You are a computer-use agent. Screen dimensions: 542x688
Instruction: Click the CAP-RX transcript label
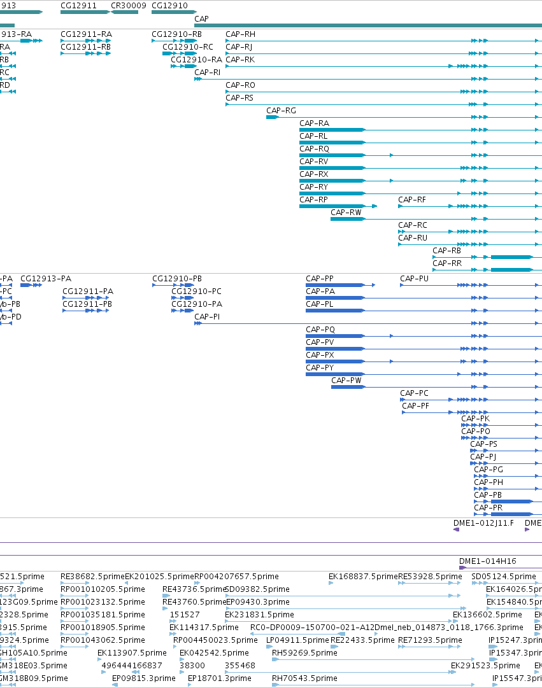pyautogui.click(x=313, y=174)
